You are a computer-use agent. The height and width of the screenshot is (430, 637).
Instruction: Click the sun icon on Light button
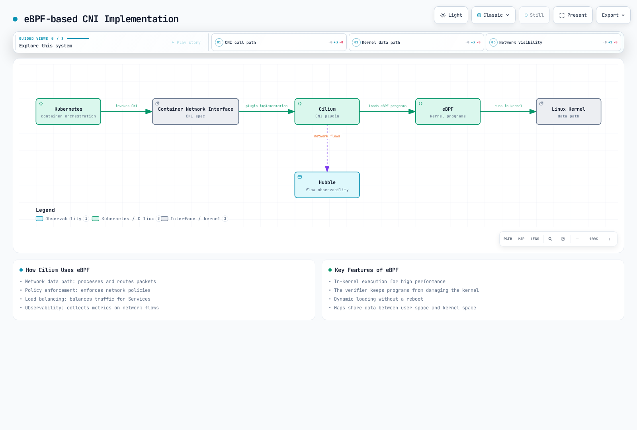pyautogui.click(x=443, y=15)
